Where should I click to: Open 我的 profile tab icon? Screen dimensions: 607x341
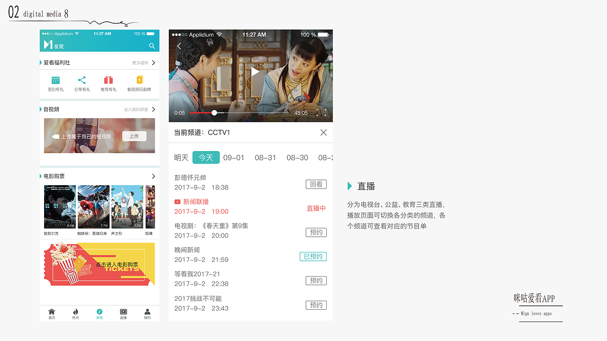pos(147,312)
